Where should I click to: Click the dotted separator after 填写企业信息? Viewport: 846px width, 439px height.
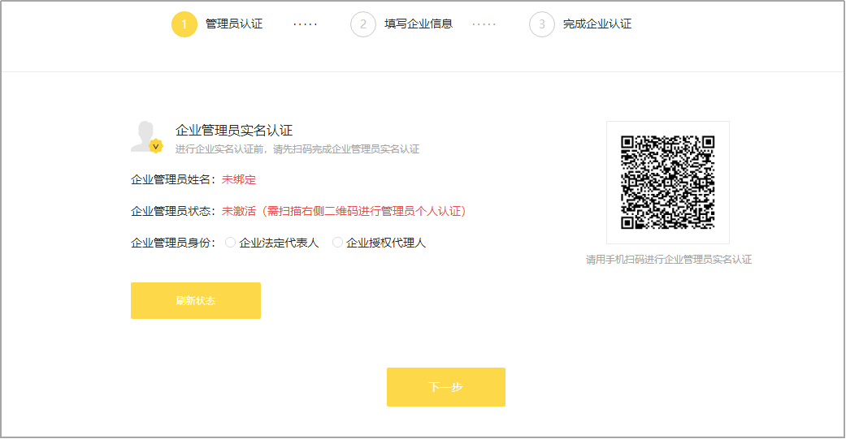(x=484, y=24)
